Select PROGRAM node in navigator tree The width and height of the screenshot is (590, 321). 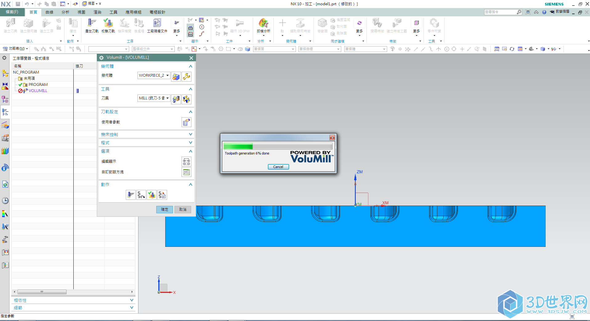(x=38, y=85)
